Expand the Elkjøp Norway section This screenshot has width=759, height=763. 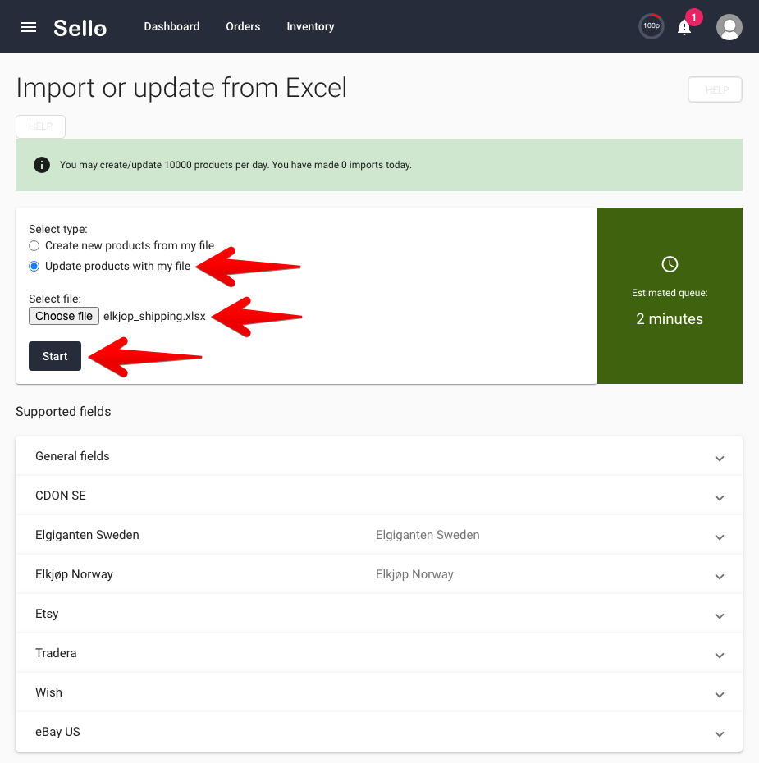pos(379,574)
